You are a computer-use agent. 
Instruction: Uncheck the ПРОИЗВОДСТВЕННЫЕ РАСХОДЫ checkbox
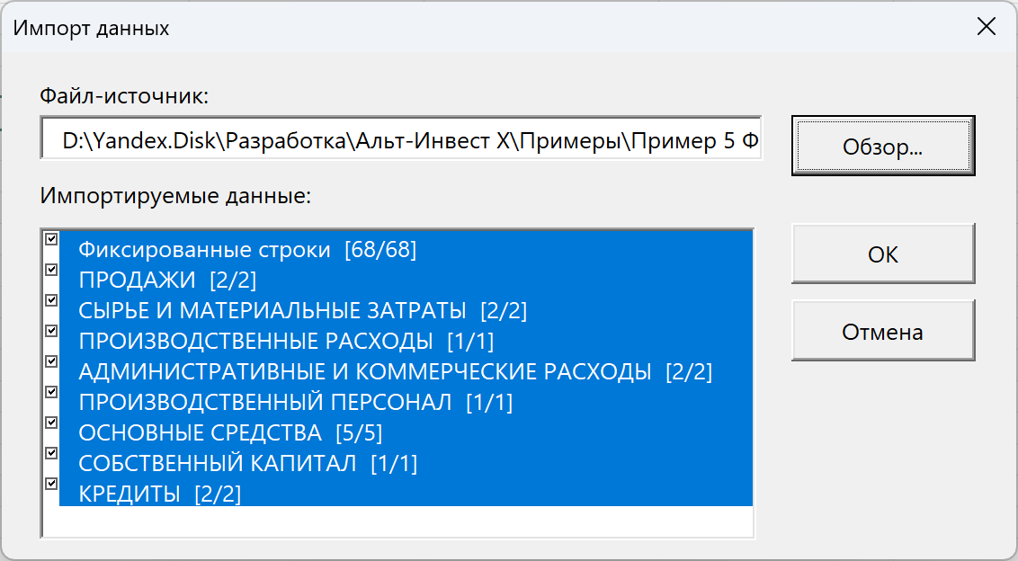[x=51, y=331]
